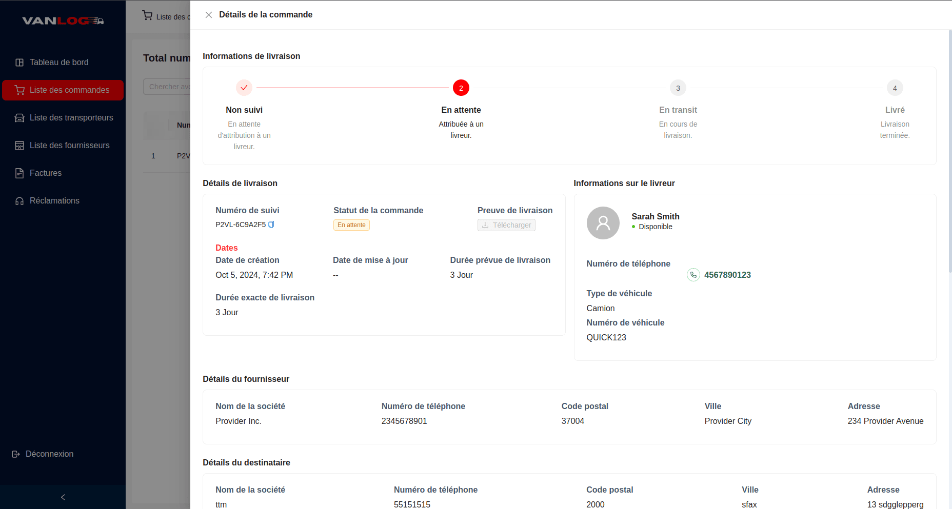
Task: Click phone number 4567890123
Action: (727, 275)
